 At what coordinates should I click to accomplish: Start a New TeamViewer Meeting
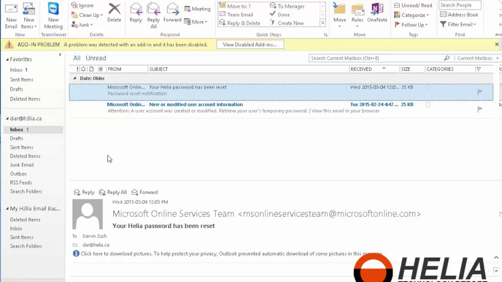pos(53,16)
